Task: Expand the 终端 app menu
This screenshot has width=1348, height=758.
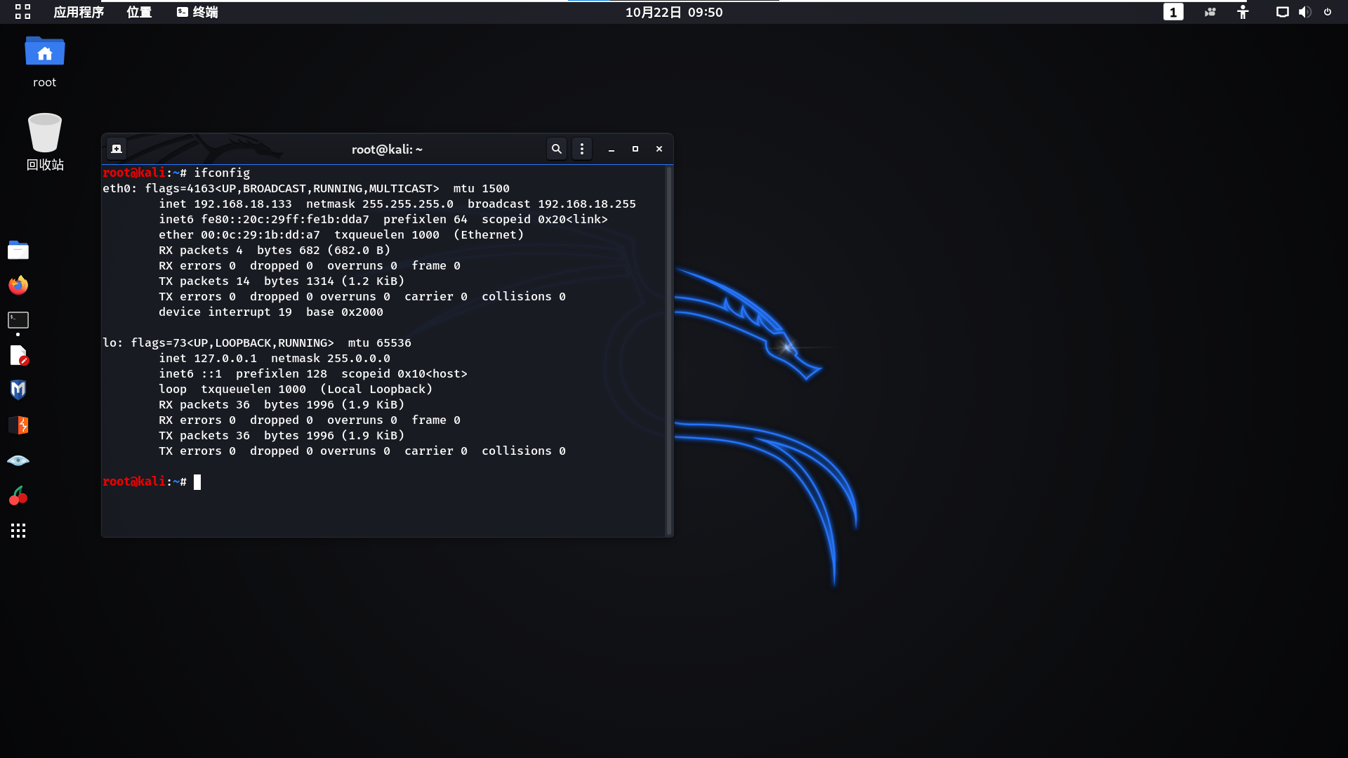Action: click(x=197, y=12)
